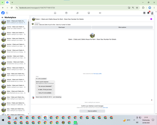Open the Watch video icon in top navigation
157x125 pixels.
tap(66, 13)
